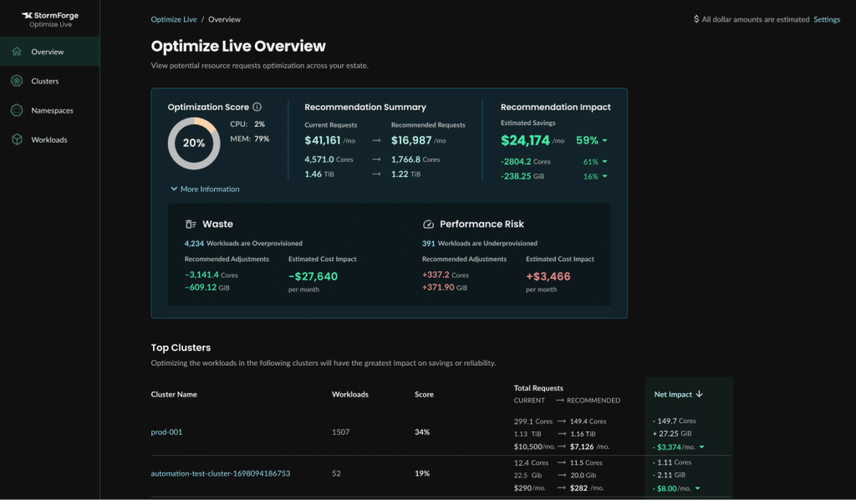
Task: Expand prod-001 net impact -$3,374 arrow
Action: point(702,447)
